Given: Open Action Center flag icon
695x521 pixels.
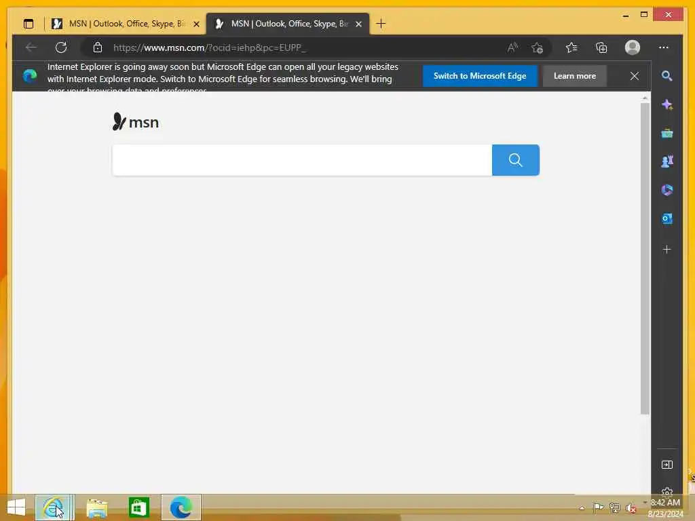Looking at the screenshot, I should tap(598, 507).
